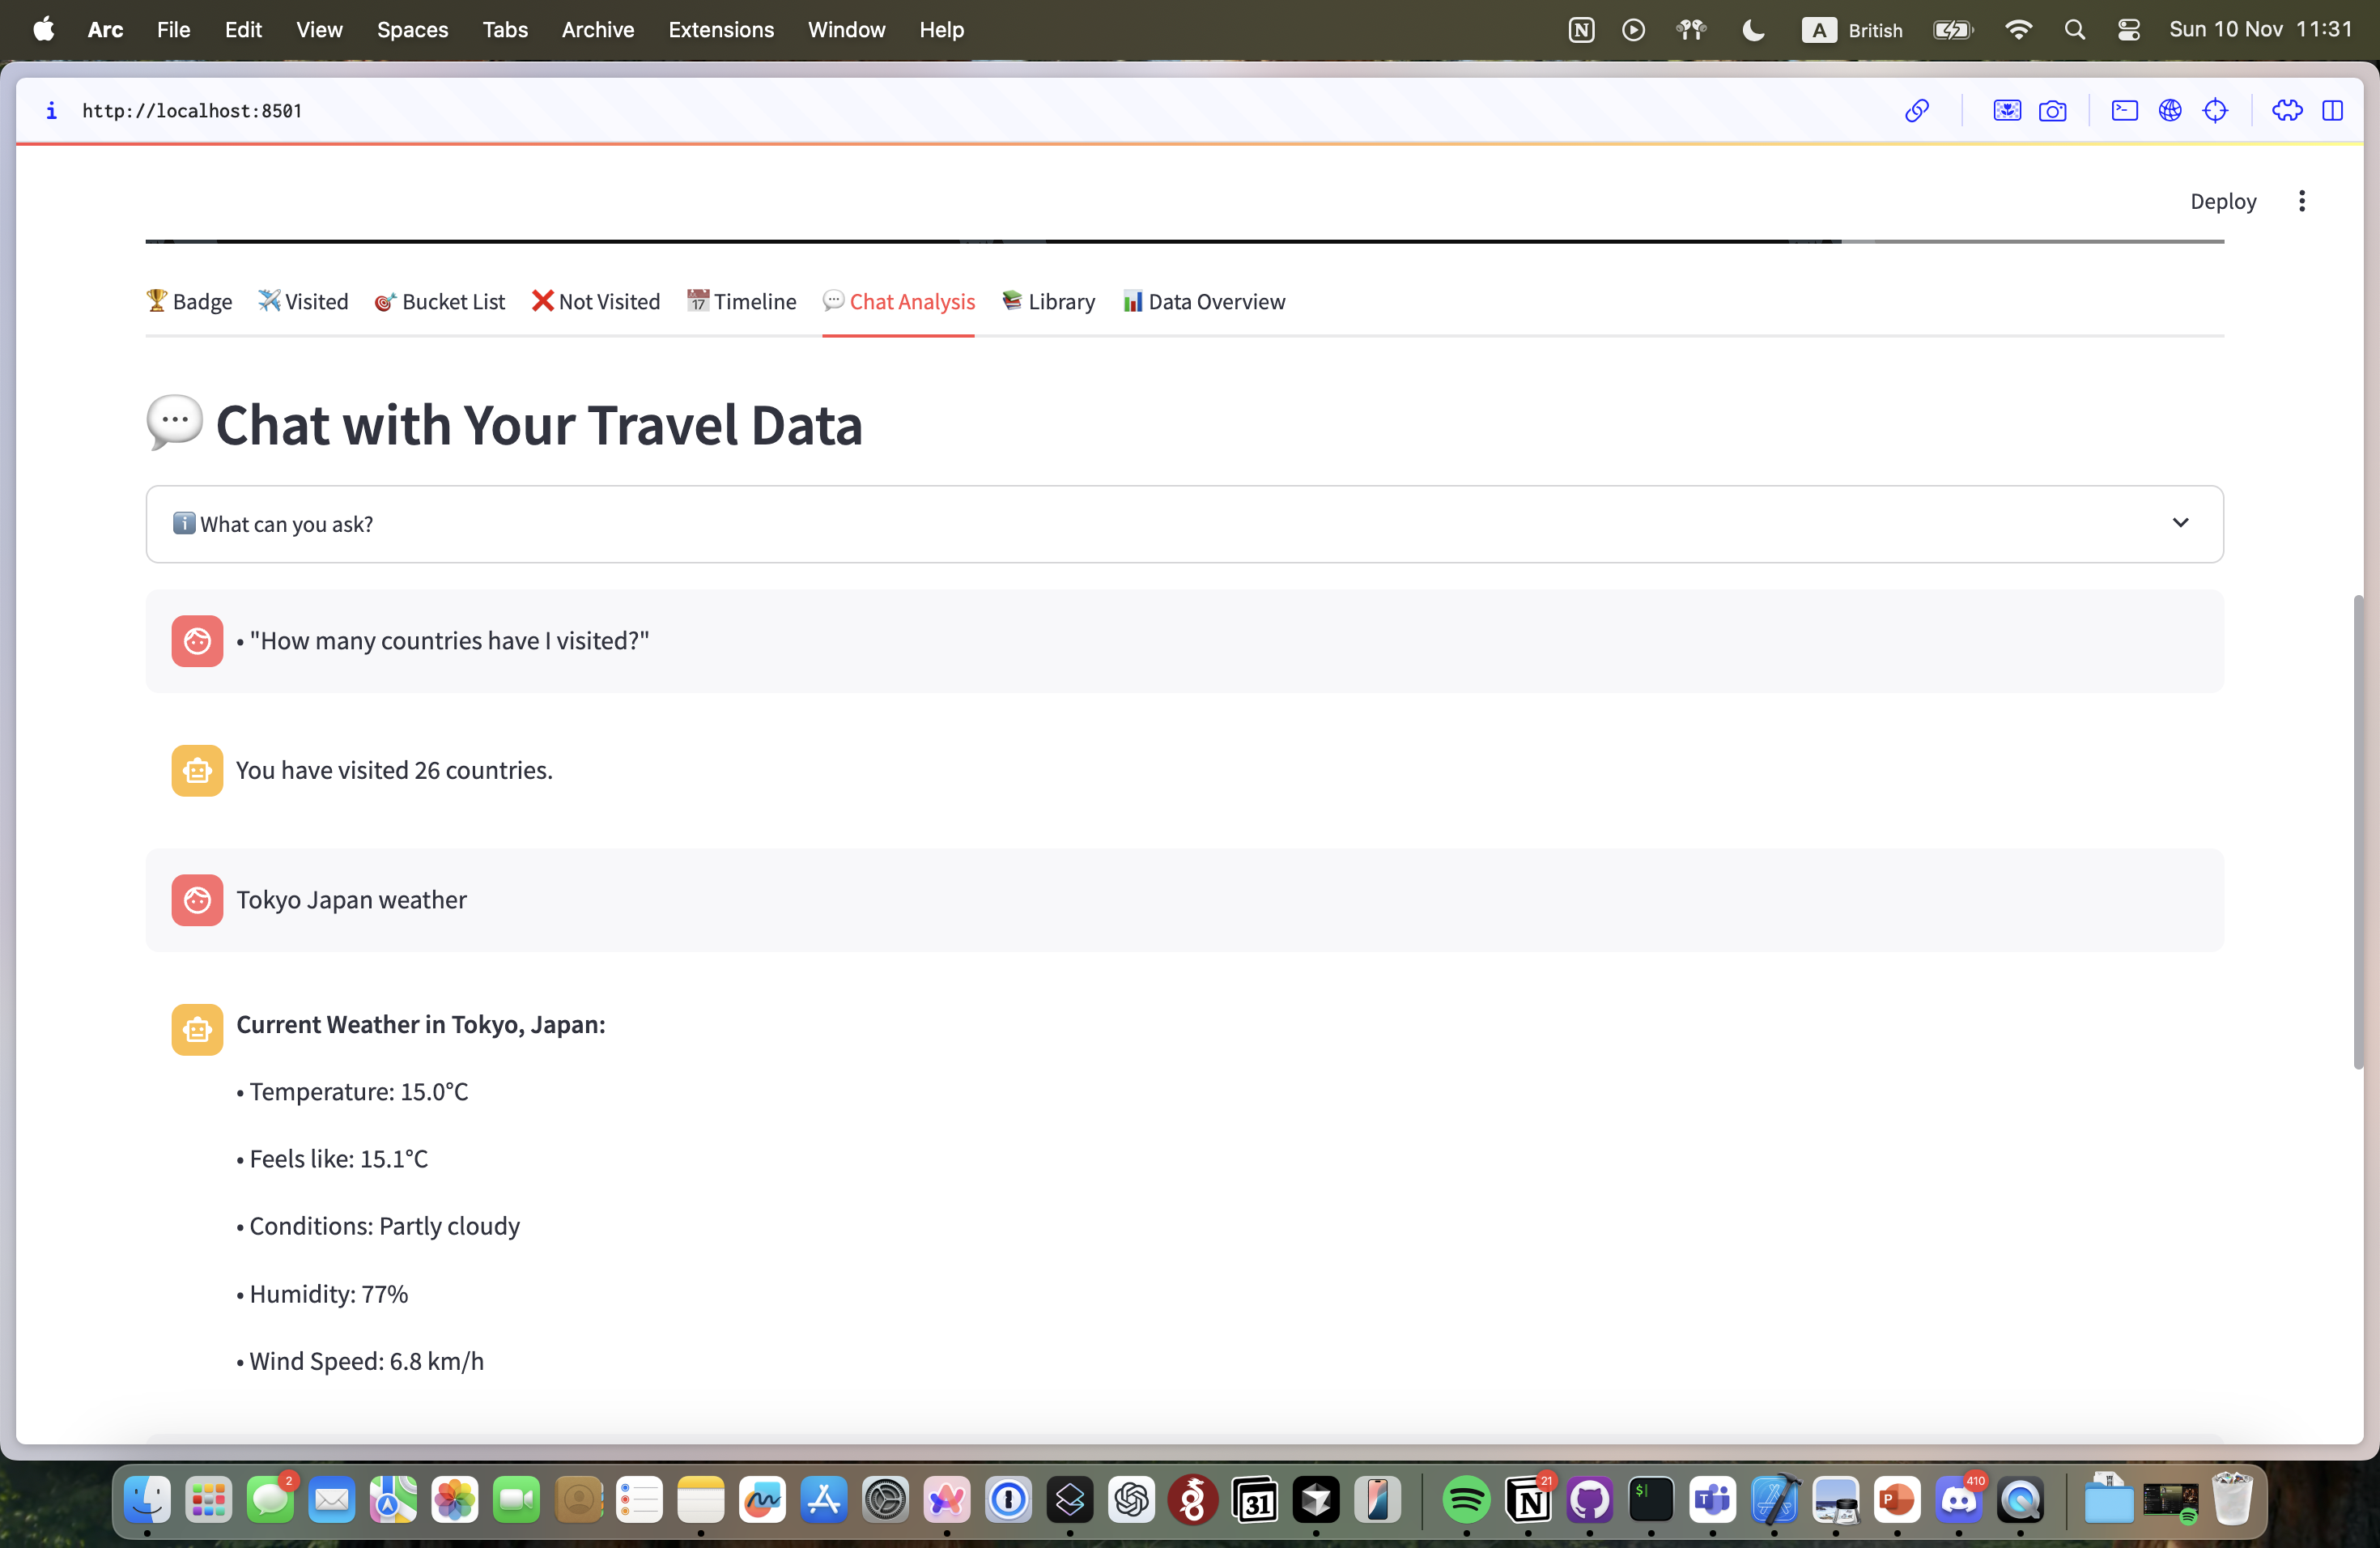Copy page link icon in address bar

(1916, 110)
